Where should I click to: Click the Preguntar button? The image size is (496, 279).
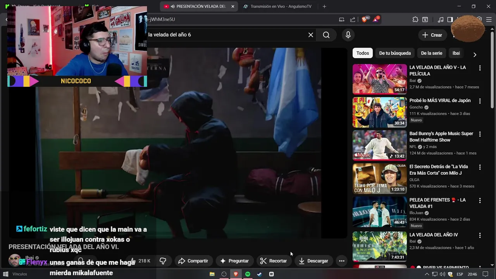coord(234,261)
